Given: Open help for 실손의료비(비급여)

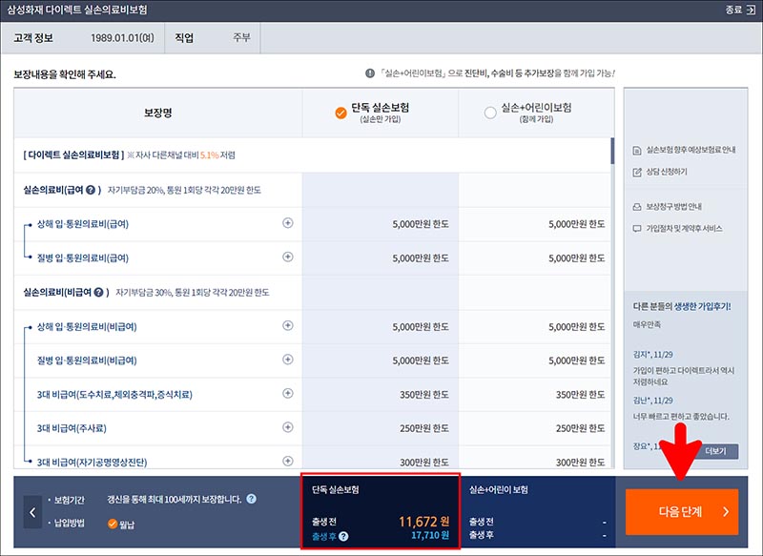Looking at the screenshot, I should (x=98, y=293).
